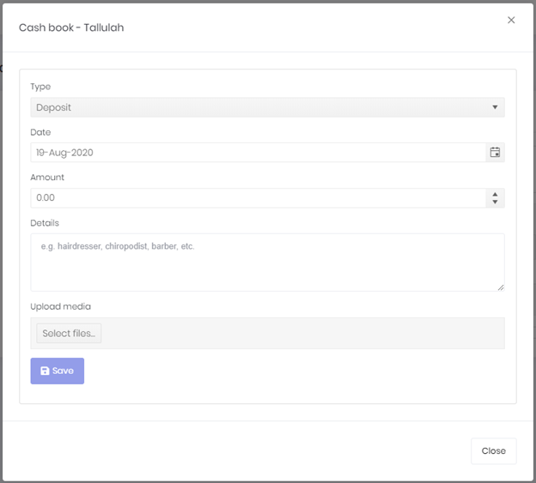Viewport: 536px width, 483px height.
Task: Click the Amount field label
Action: pyautogui.click(x=47, y=177)
